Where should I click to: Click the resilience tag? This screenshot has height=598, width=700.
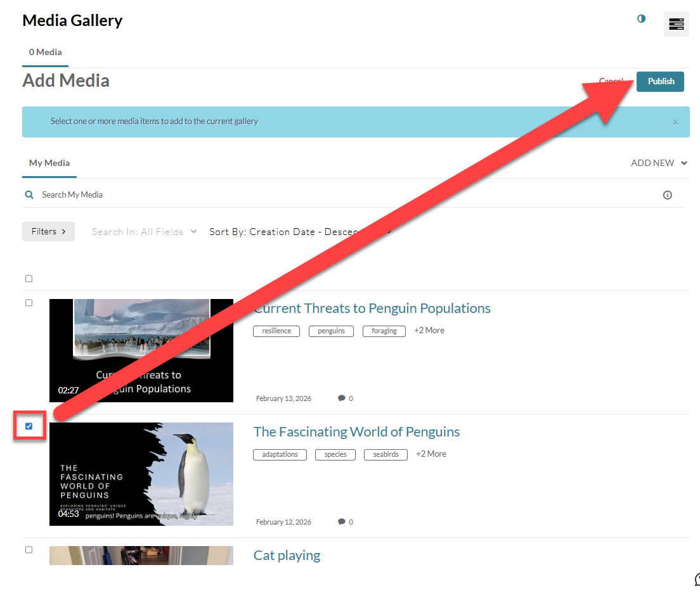coord(276,331)
